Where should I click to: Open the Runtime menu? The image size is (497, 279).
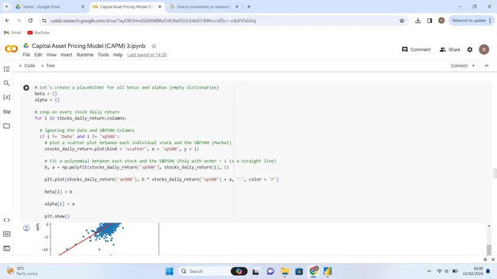[x=85, y=55]
